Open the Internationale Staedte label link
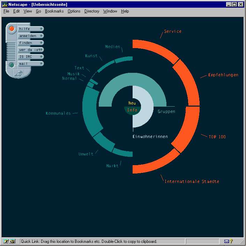246x246 pixels. point(192,182)
